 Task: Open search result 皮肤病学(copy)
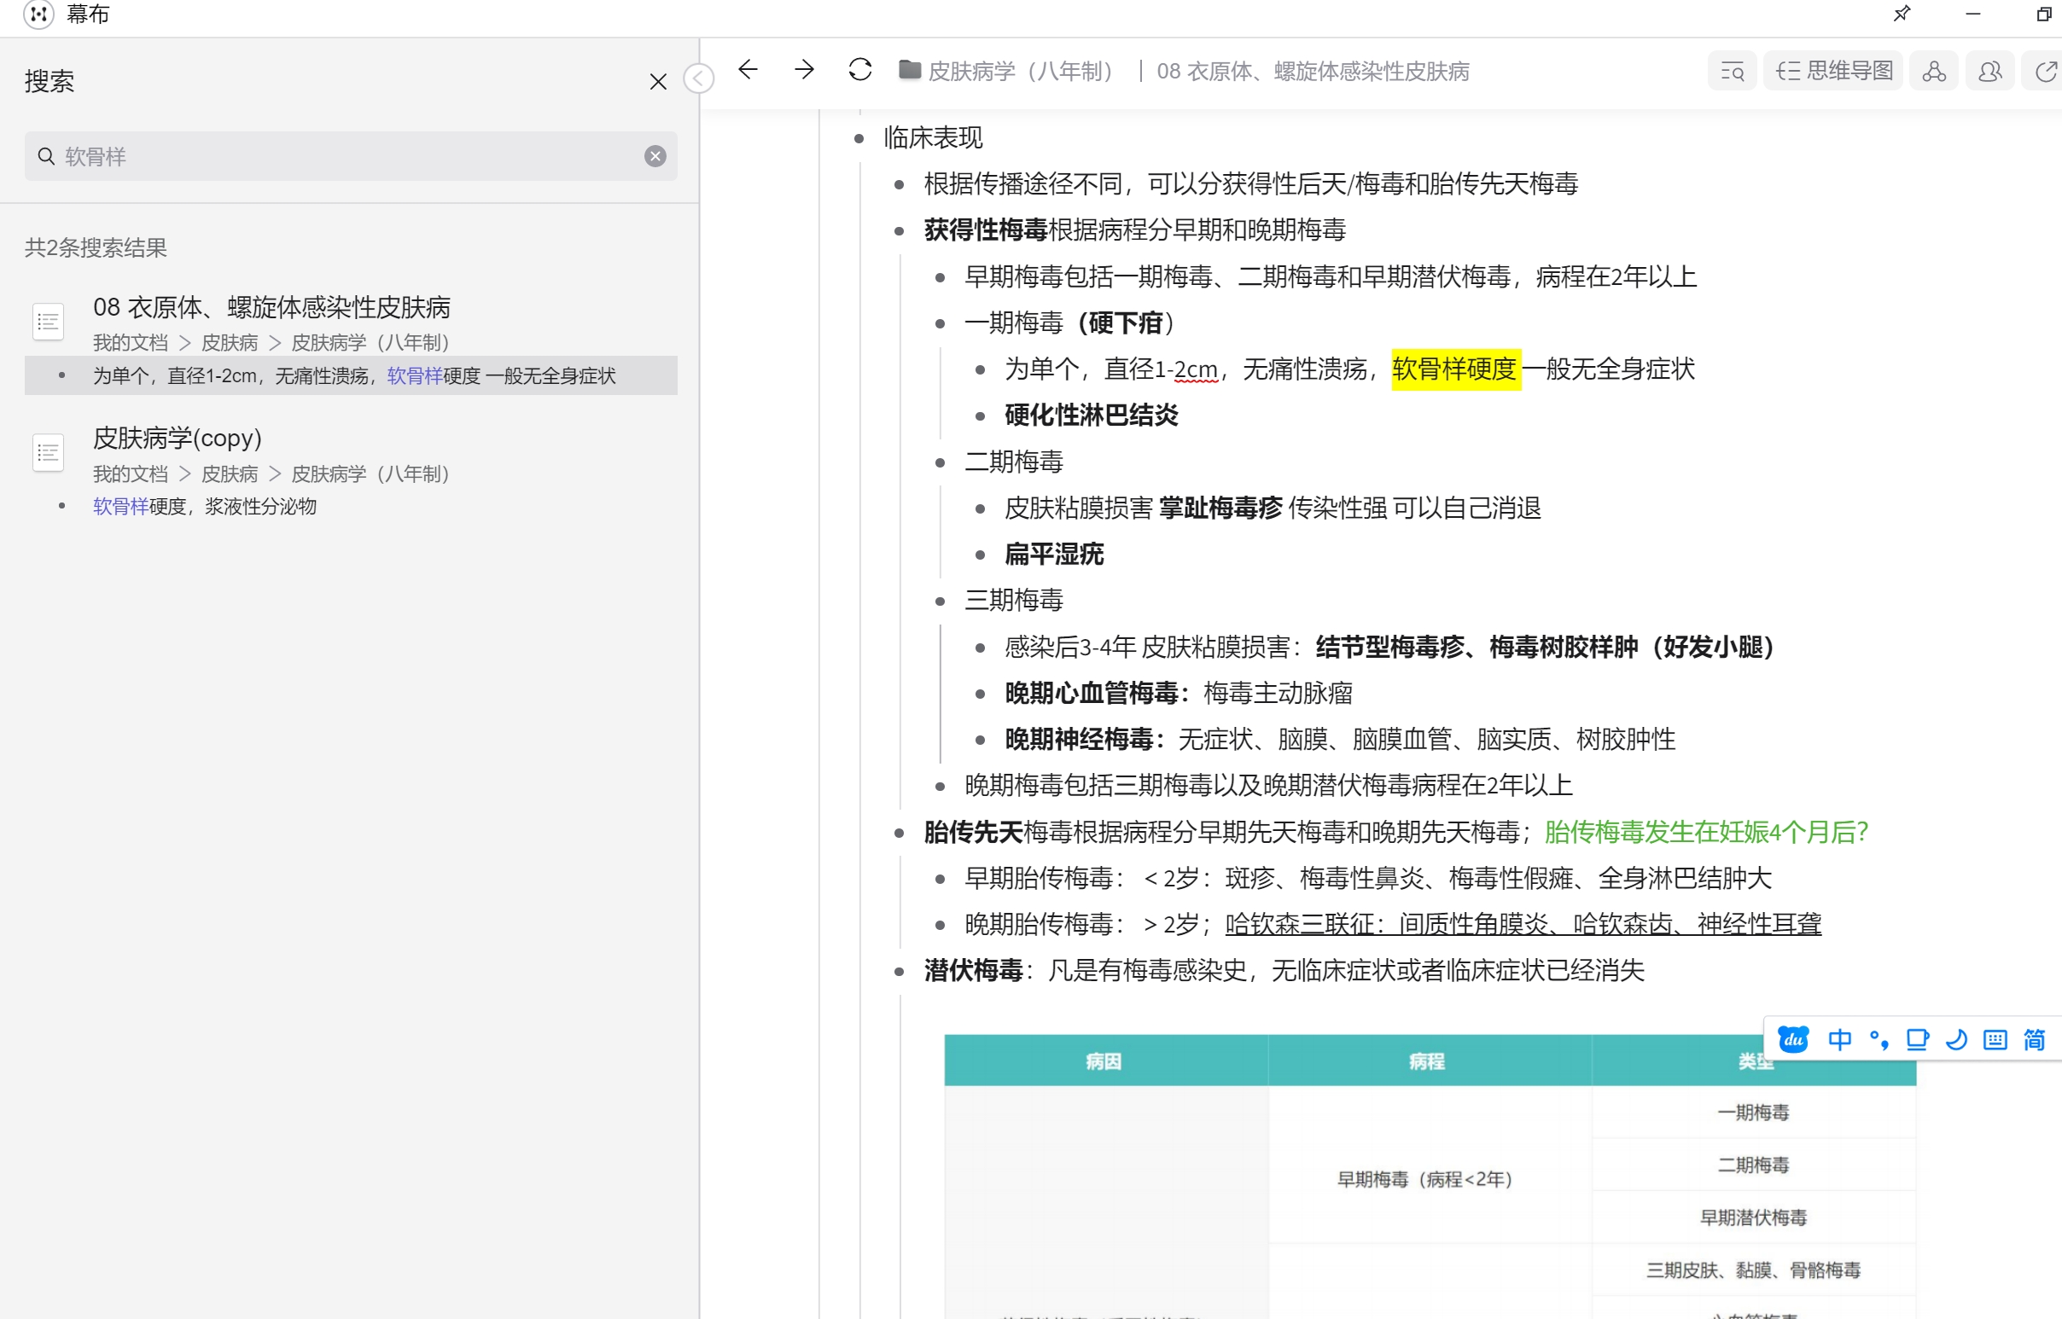point(178,438)
